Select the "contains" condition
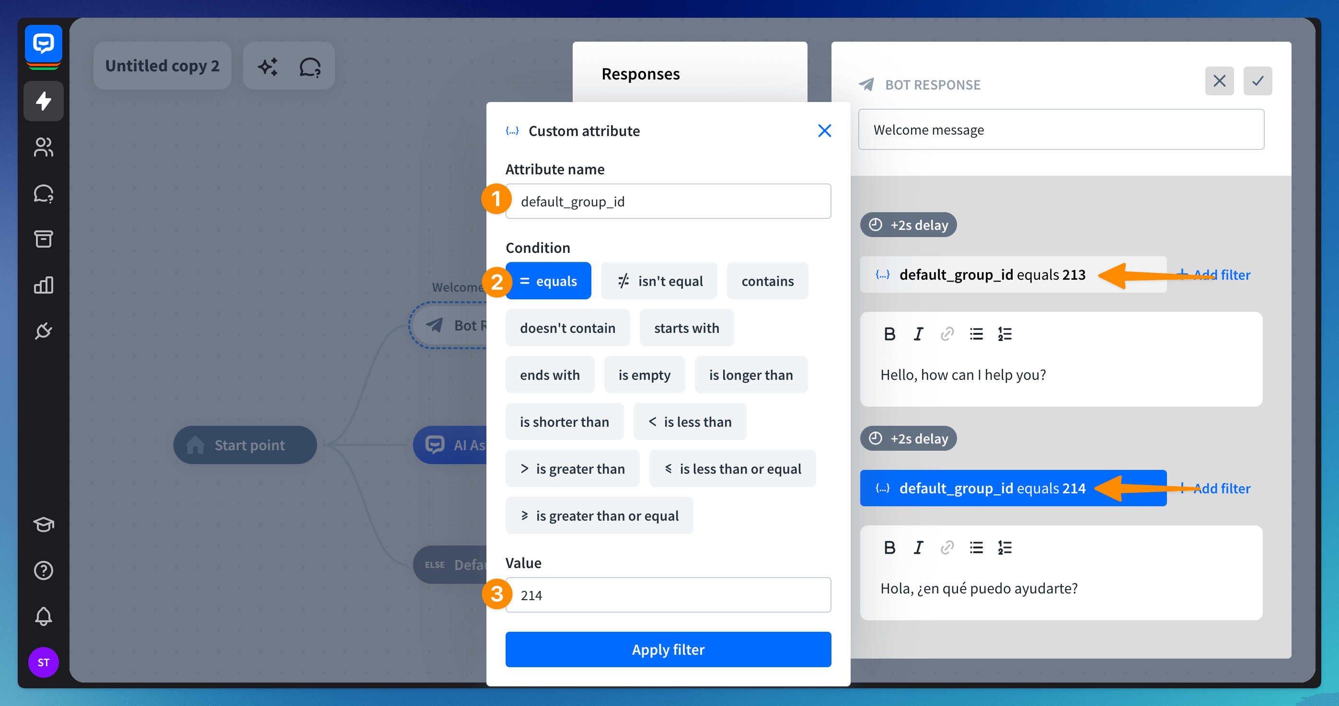Screen dimensions: 1339x706 click(767, 281)
